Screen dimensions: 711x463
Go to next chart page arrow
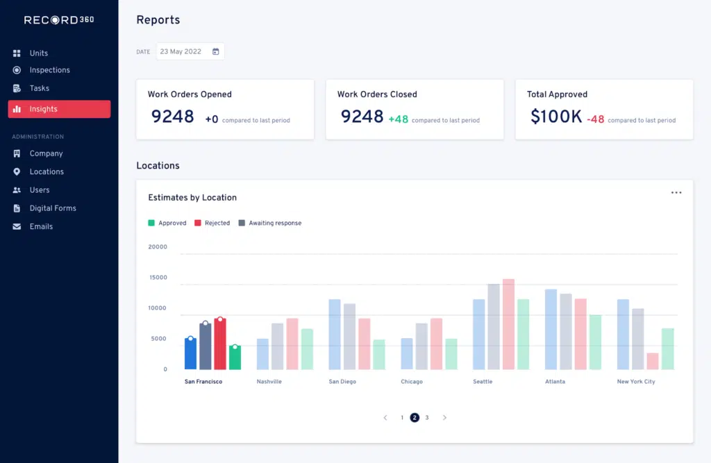click(x=444, y=418)
